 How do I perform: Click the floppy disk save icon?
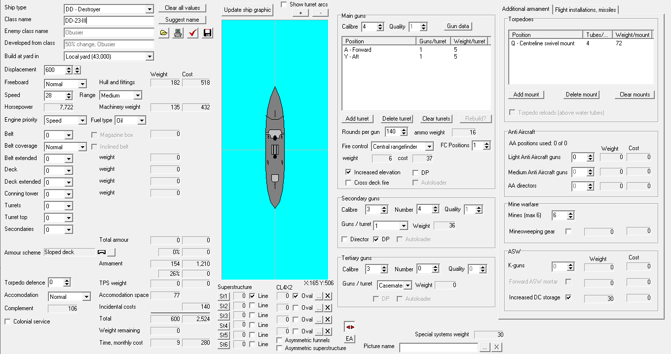pos(207,33)
